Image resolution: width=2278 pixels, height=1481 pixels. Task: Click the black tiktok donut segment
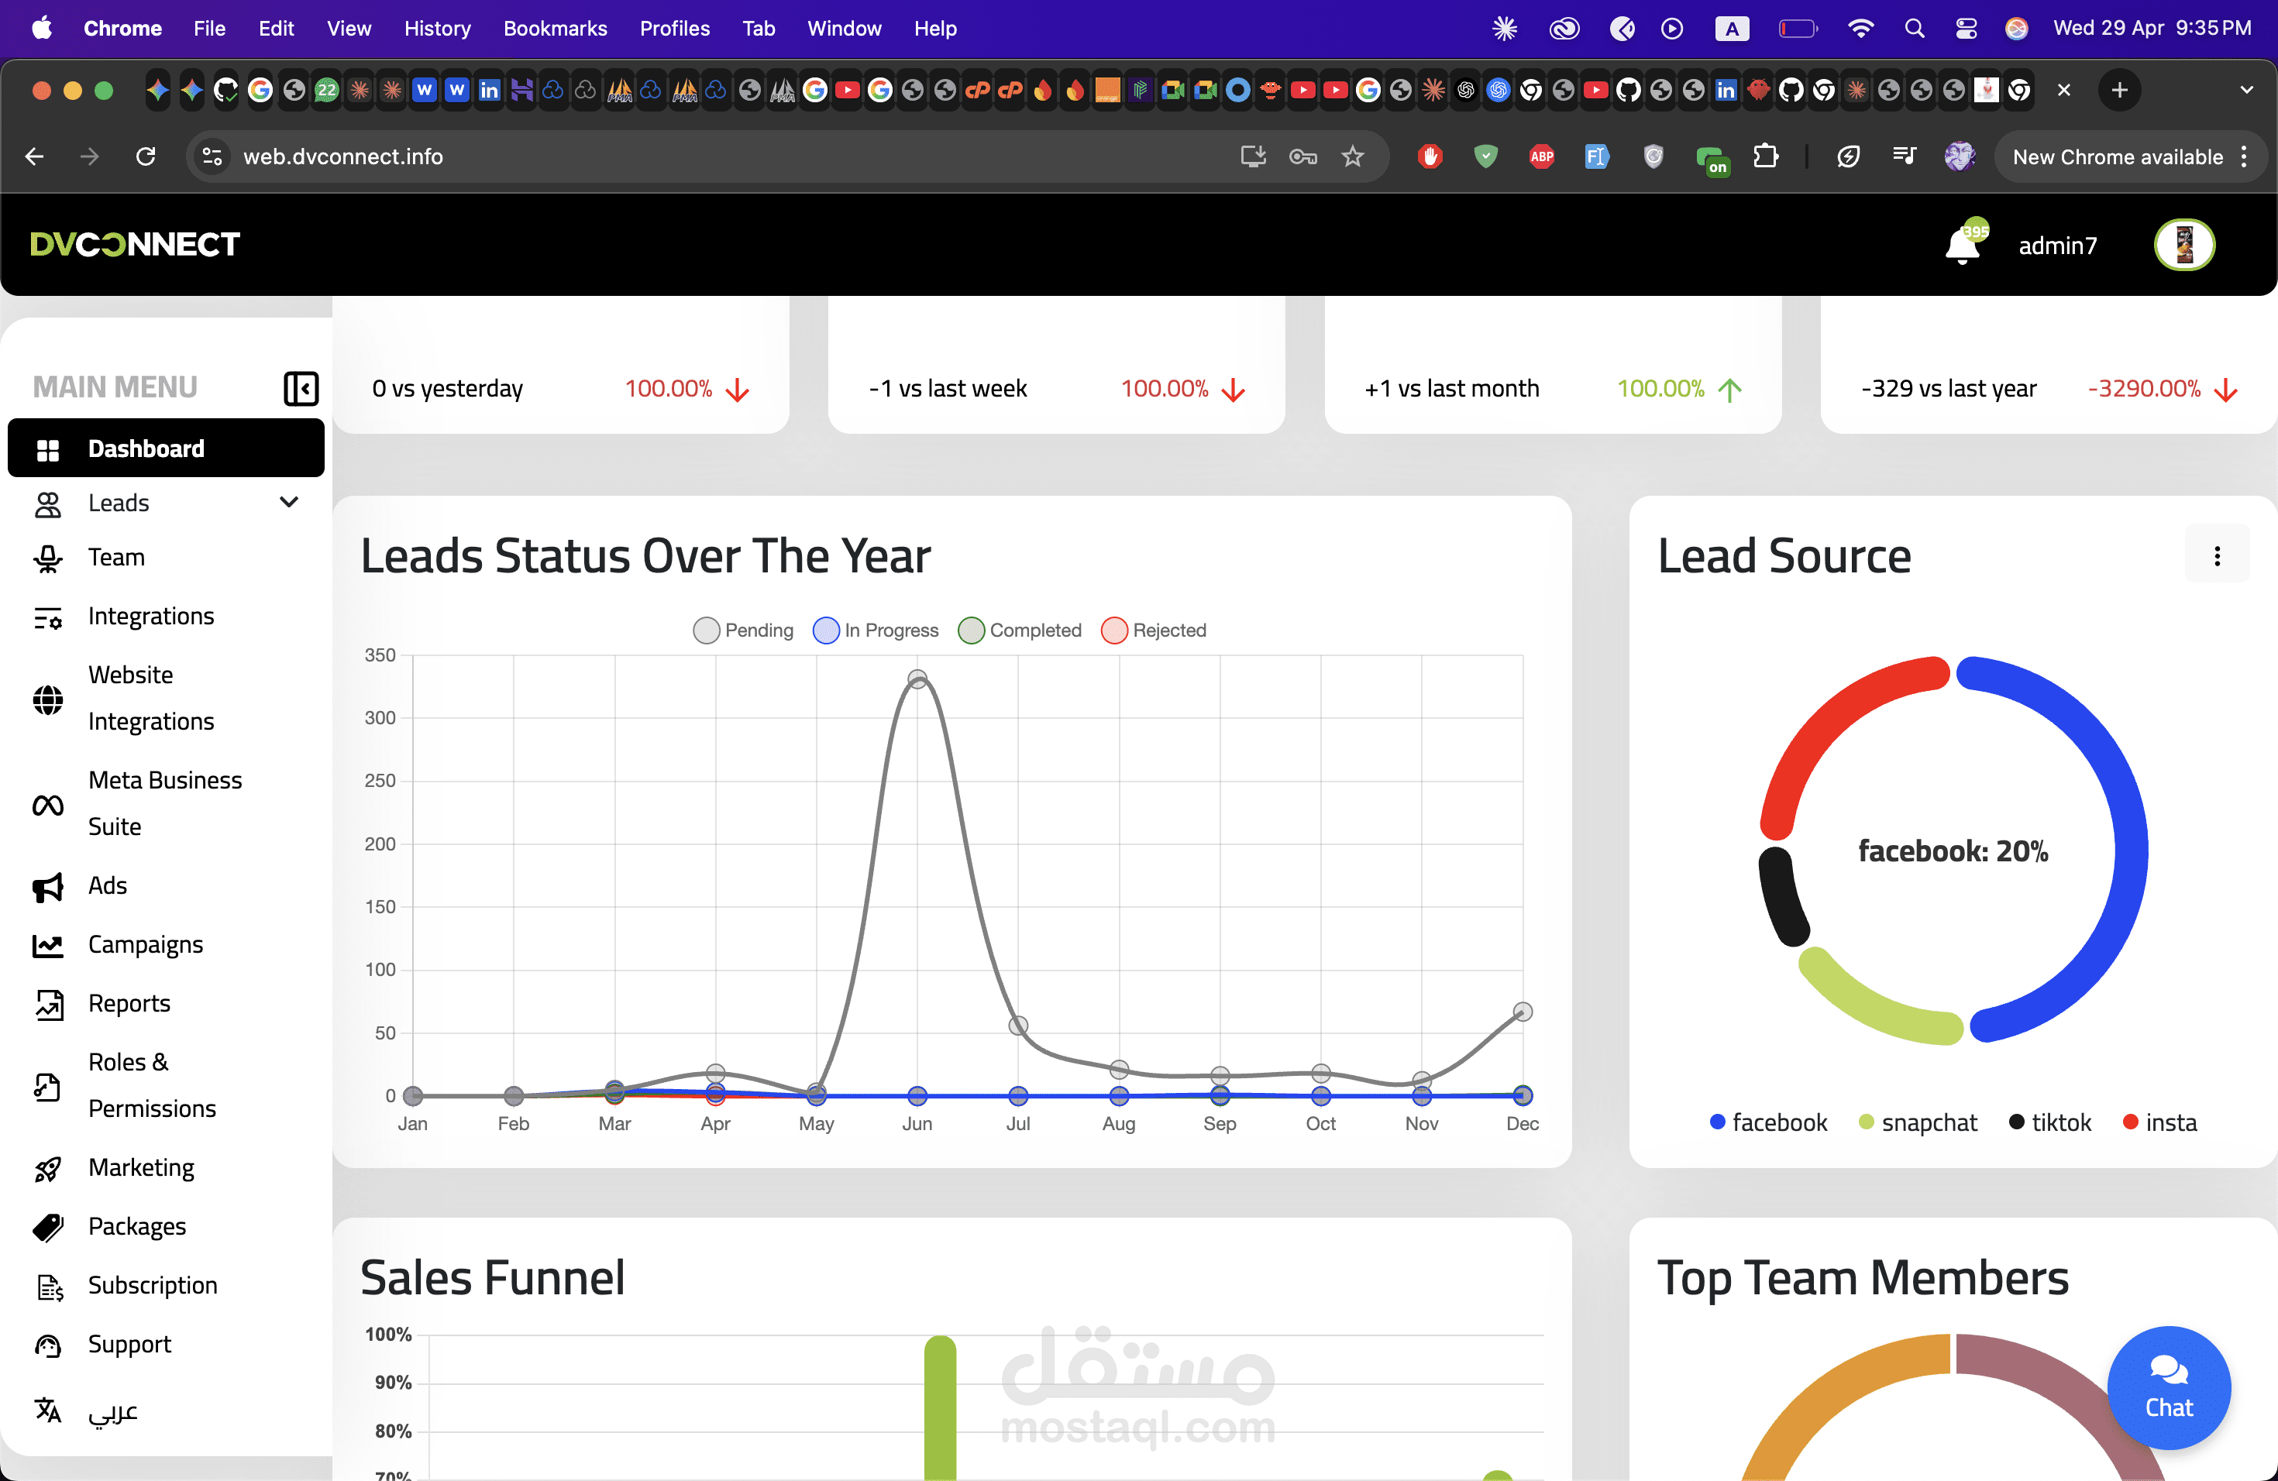[x=1782, y=896]
